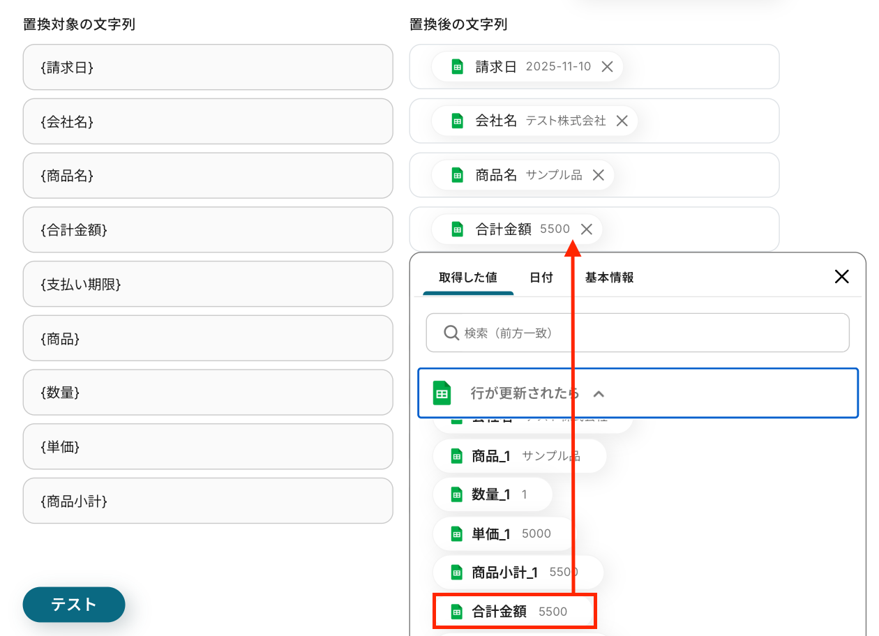Click the 請求日 replacement field chip
879x636 pixels.
pos(527,67)
